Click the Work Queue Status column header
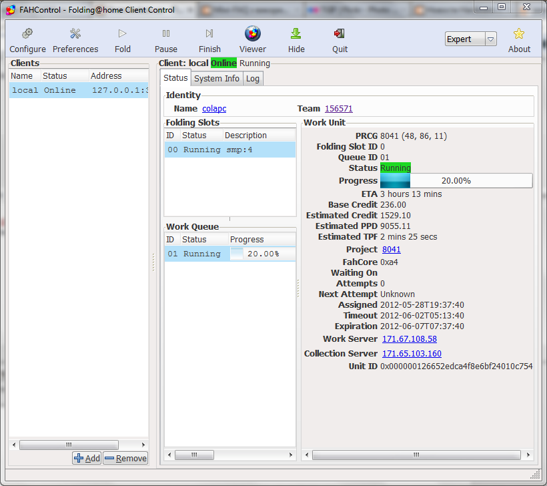The width and height of the screenshot is (547, 486). pyautogui.click(x=204, y=239)
